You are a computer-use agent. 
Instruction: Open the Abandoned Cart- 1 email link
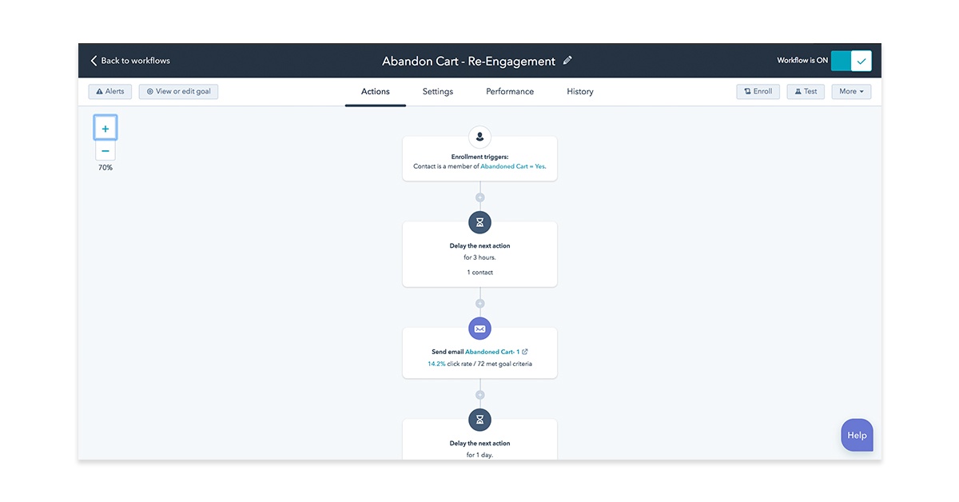pos(492,352)
